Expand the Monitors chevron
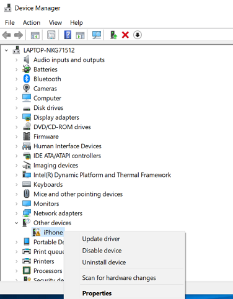The image size is (233, 299). point(17,203)
